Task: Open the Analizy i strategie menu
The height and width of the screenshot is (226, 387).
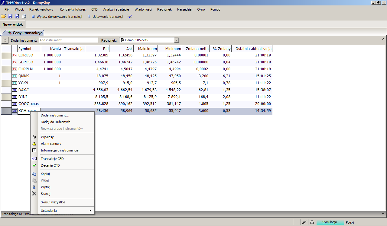Action: [x=116, y=9]
